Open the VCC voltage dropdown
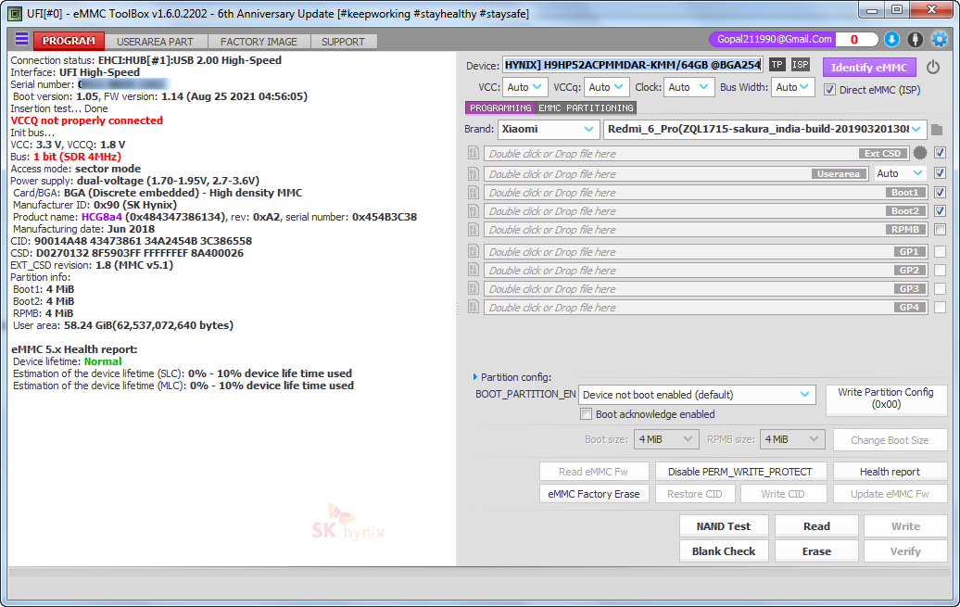Image resolution: width=960 pixels, height=607 pixels. click(x=524, y=87)
